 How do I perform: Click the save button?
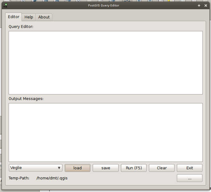point(106,168)
